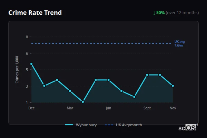Click the x-axis label 'Mar'

tap(70, 108)
